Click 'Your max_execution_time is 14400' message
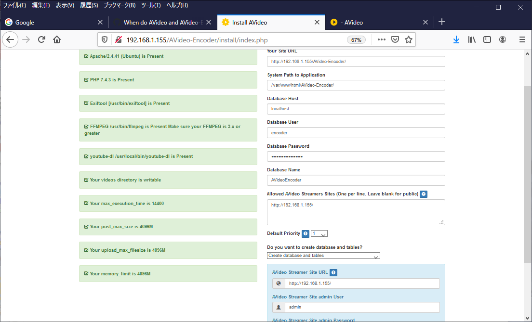The height and width of the screenshot is (322, 532). [168, 204]
